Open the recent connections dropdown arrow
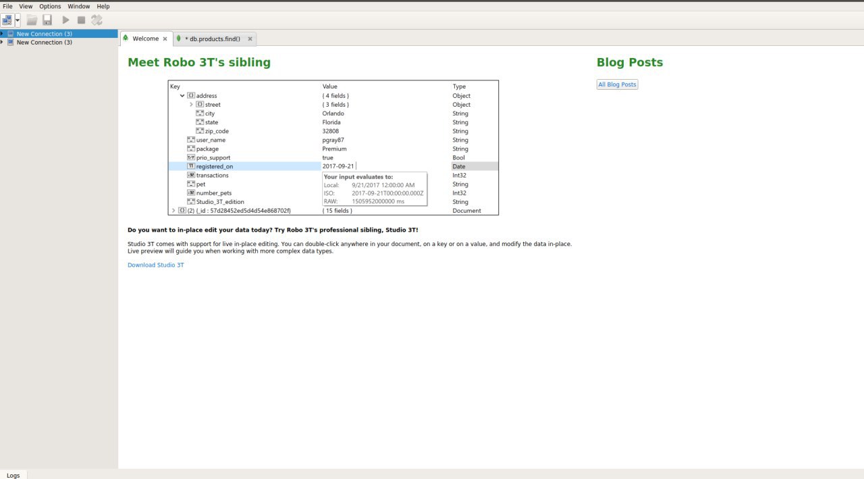This screenshot has height=479, width=864. pyautogui.click(x=18, y=20)
